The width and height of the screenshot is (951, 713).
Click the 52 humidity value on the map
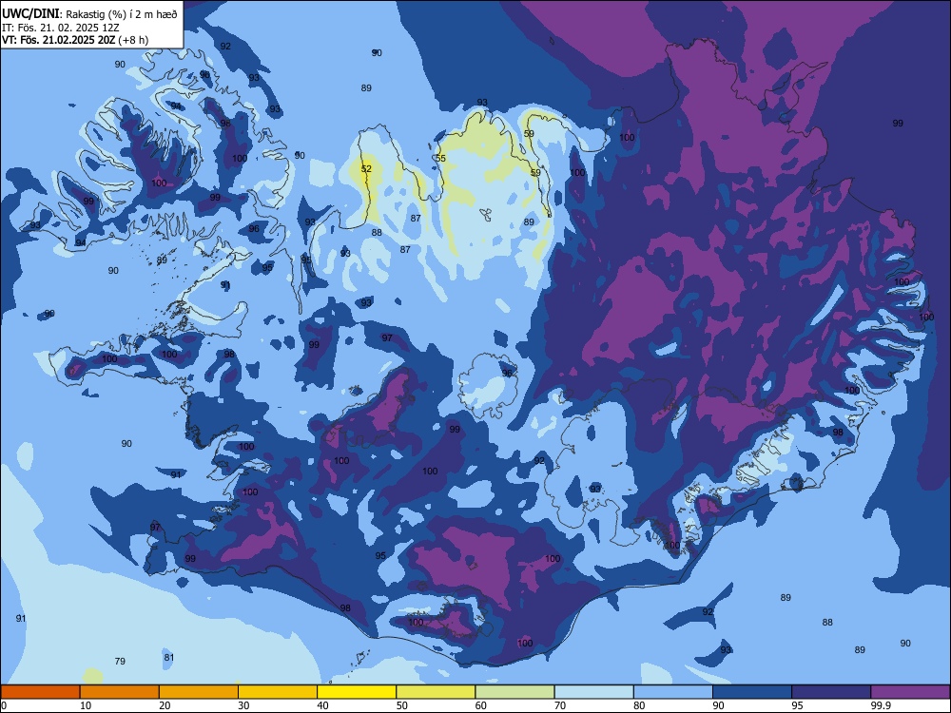(366, 168)
